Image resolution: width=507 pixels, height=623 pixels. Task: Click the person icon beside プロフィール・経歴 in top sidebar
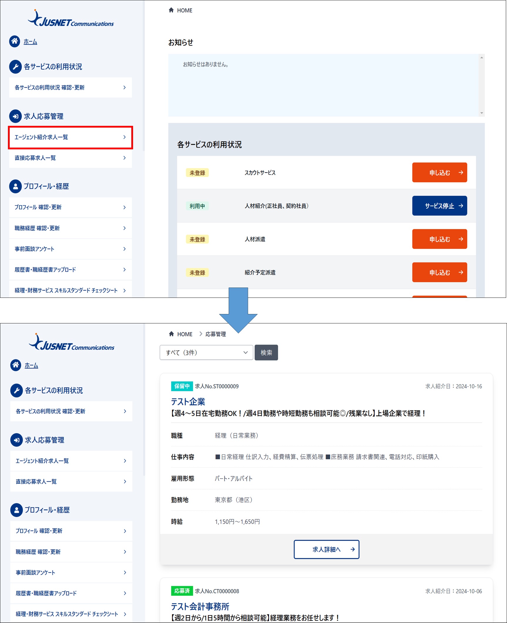[x=15, y=186]
